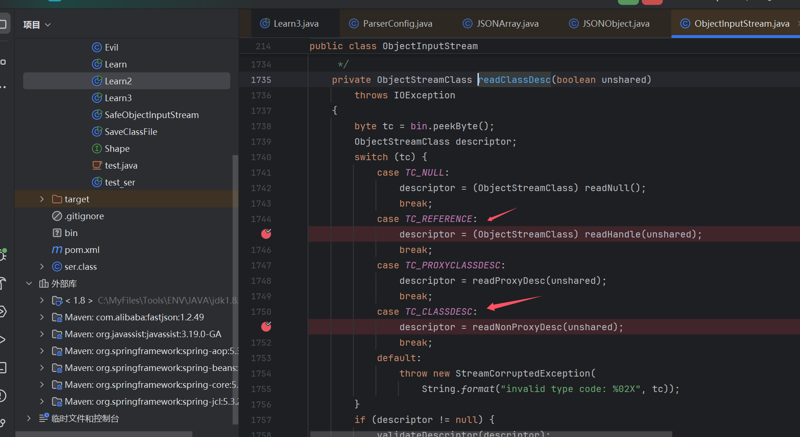Click the TC_CLASSDESC constant in code
Image resolution: width=800 pixels, height=437 pixels.
[x=439, y=311]
